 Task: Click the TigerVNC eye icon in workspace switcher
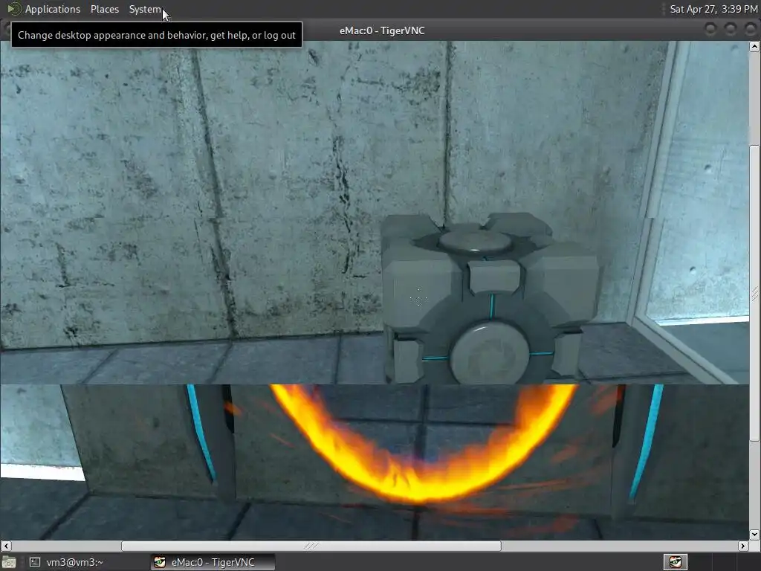[675, 562]
